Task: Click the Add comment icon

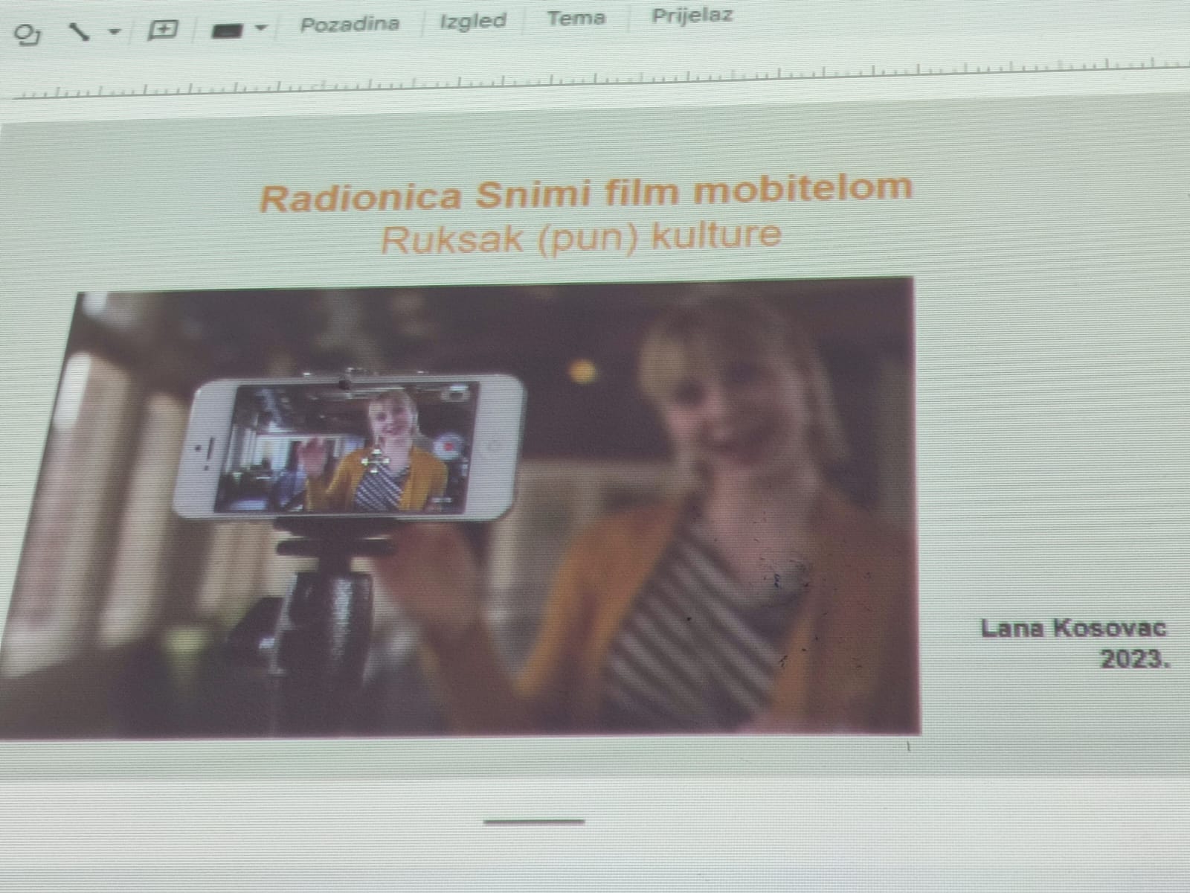Action: (x=162, y=30)
